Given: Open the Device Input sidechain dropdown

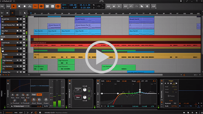Looking at the screenshot, I should (x=20, y=106).
